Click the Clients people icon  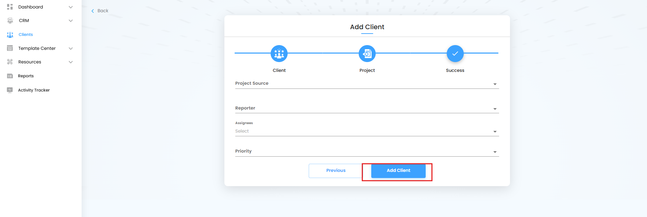(x=10, y=35)
